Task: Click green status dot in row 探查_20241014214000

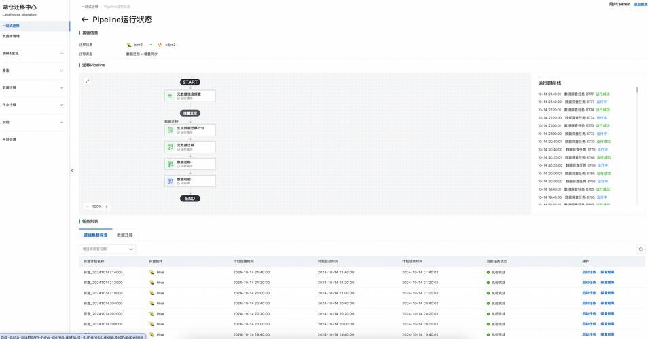Action: (x=488, y=272)
